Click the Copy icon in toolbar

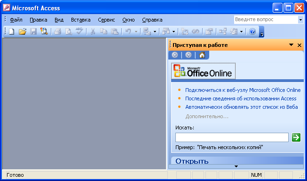(103, 31)
